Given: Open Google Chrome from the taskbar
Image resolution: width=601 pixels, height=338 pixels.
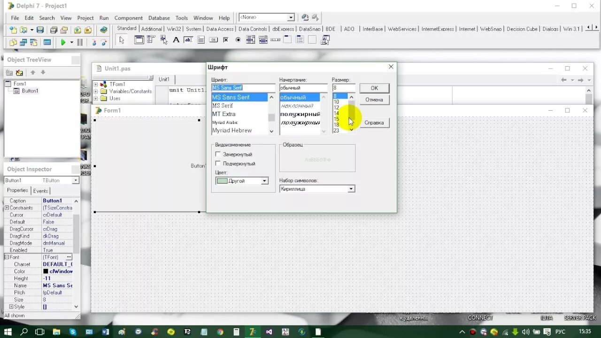Looking at the screenshot, I should (x=220, y=332).
